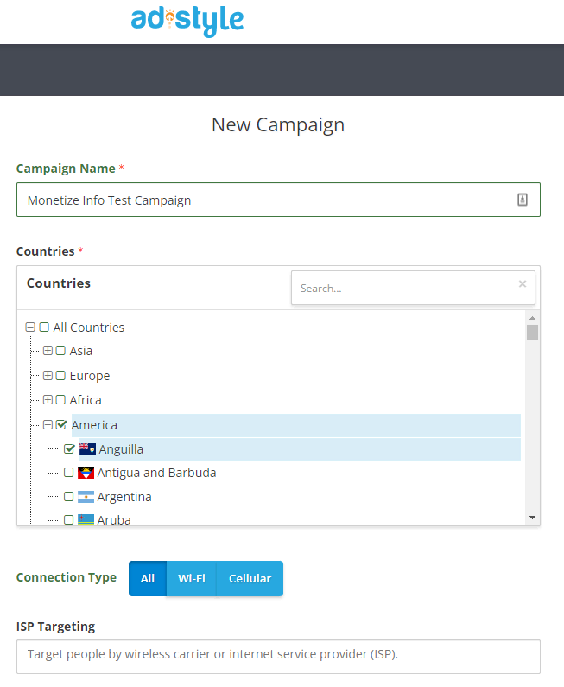The height and width of the screenshot is (687, 564).
Task: Click the Antigua and Barbuda flag icon
Action: click(x=86, y=473)
